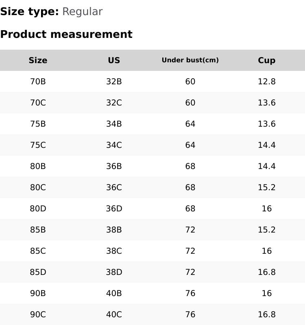
Task: Click the Cup column header
Action: click(266, 60)
